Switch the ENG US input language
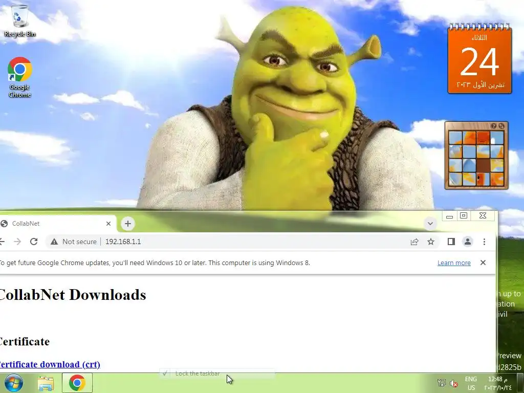 [471, 383]
